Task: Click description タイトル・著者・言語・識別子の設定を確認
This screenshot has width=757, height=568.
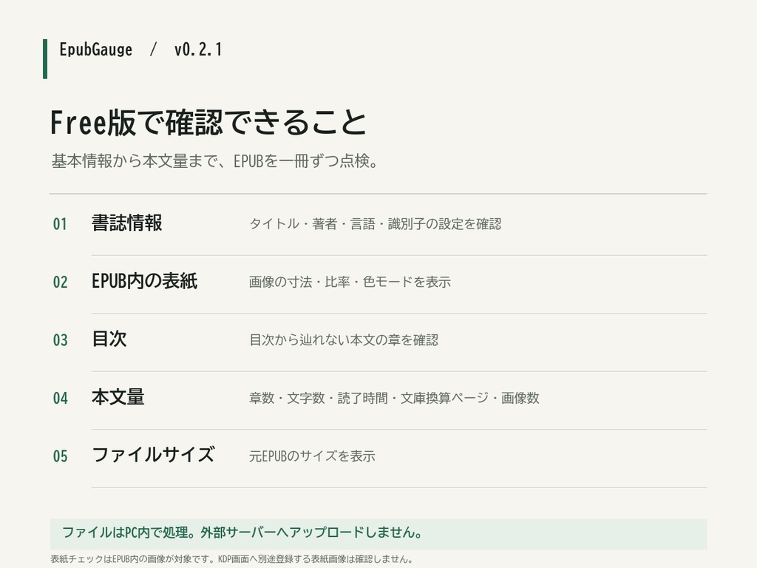Action: coord(375,224)
